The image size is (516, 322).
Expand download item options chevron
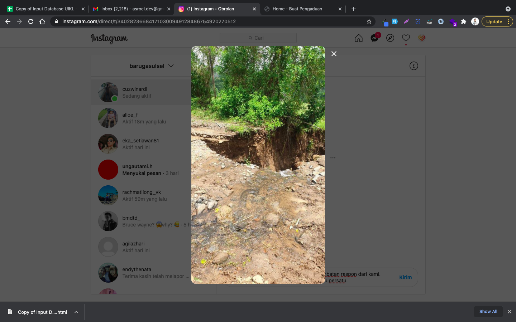click(x=76, y=312)
